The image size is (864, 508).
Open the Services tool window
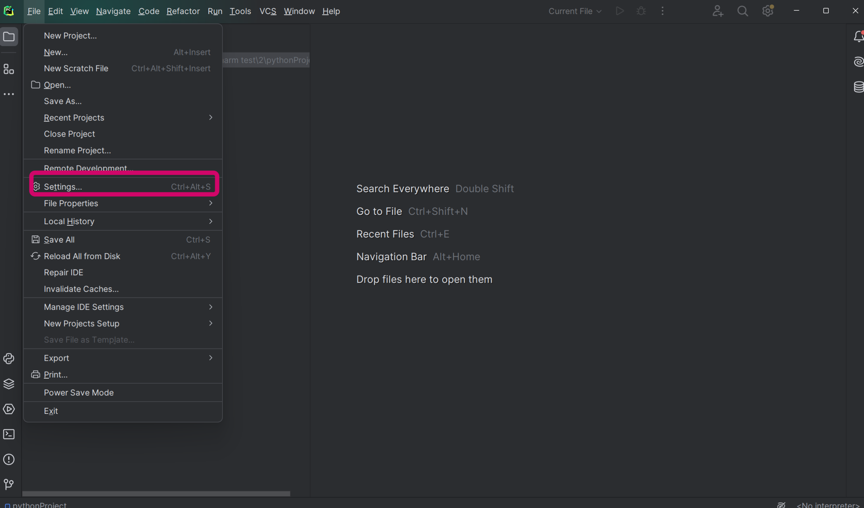9,409
